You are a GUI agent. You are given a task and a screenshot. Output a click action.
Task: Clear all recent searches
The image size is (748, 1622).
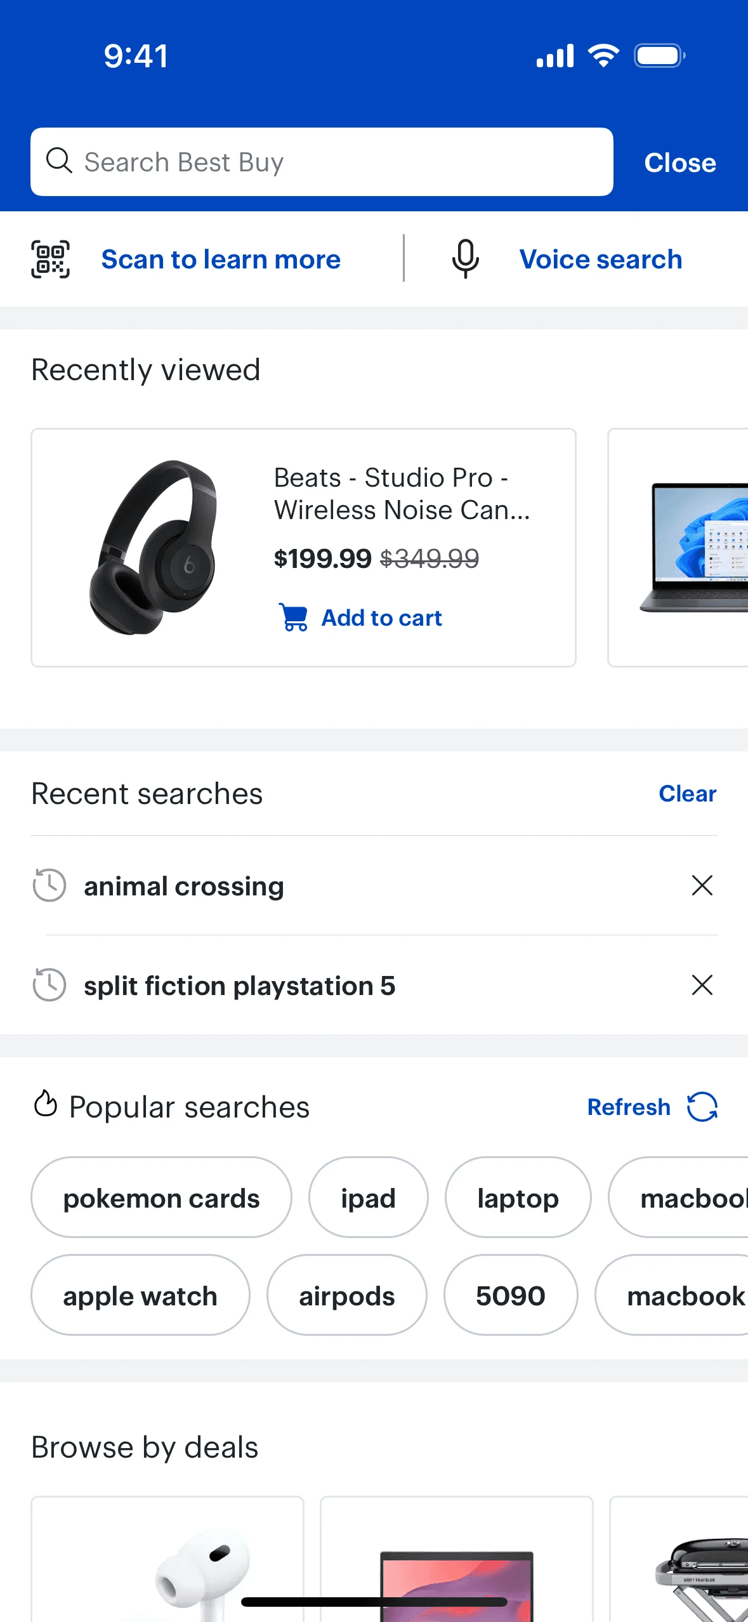point(687,793)
